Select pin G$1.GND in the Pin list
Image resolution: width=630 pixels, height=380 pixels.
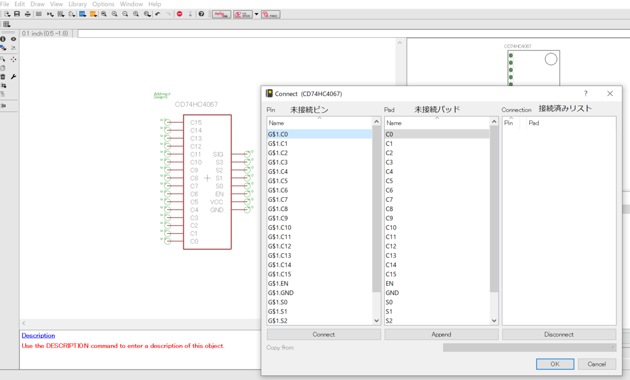coord(319,293)
